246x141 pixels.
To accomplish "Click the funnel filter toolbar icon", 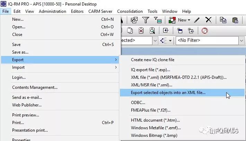I will [146, 20].
